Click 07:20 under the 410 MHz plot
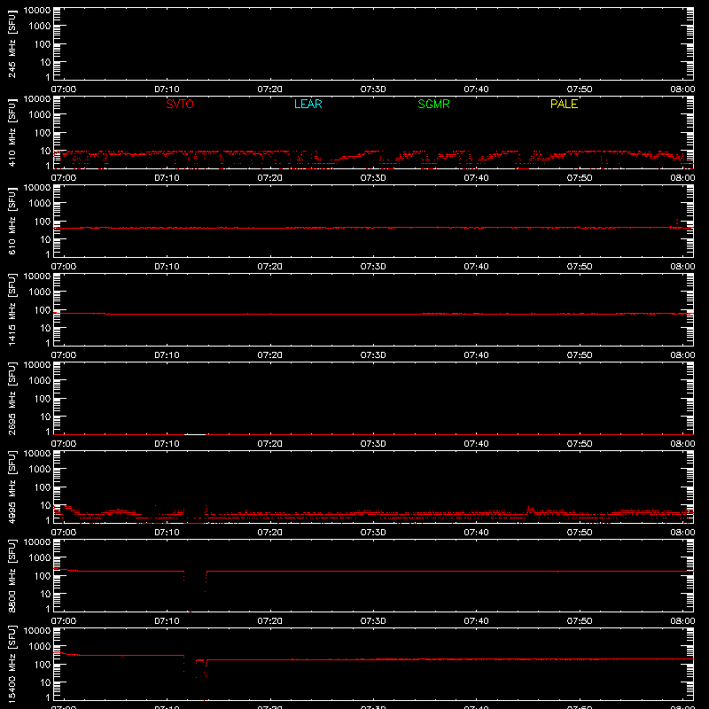The image size is (709, 709). tap(270, 178)
